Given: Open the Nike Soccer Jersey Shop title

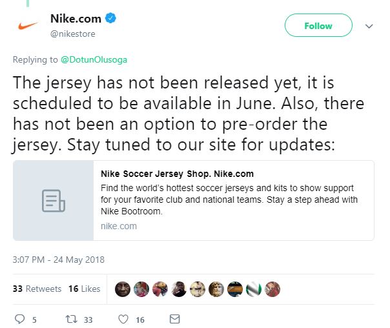Looking at the screenshot, I should [x=178, y=174].
